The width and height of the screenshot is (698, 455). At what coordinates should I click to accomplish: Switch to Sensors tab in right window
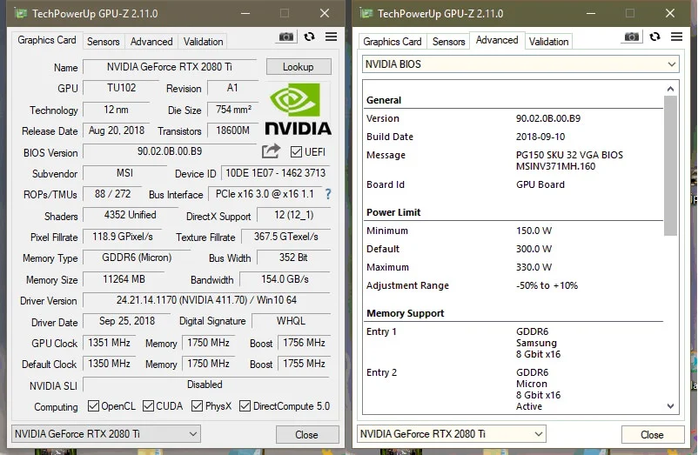tap(449, 42)
